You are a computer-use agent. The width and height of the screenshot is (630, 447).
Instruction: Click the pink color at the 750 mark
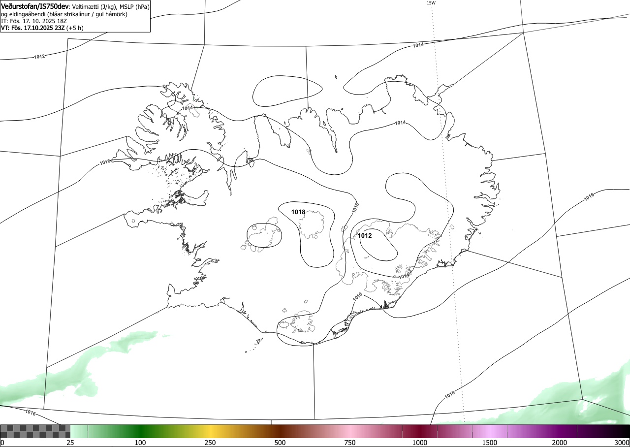[350, 431]
